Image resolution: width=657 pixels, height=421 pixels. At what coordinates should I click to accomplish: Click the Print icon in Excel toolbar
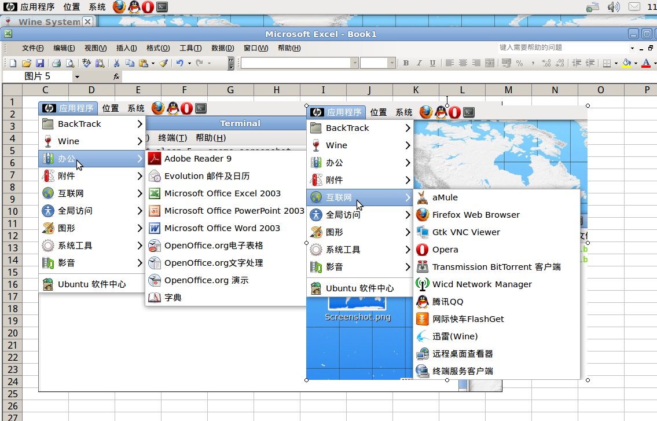(x=57, y=63)
